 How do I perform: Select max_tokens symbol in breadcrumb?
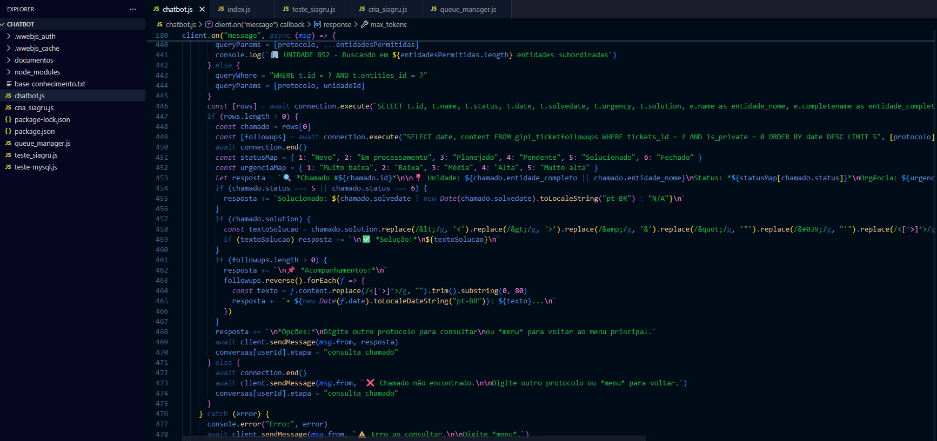388,24
